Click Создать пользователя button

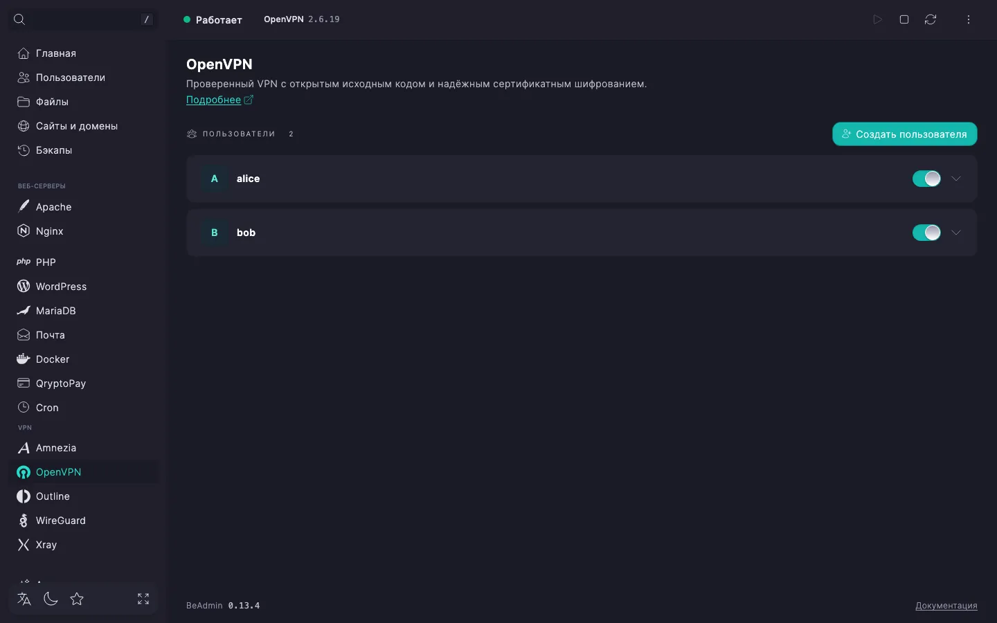tap(904, 134)
